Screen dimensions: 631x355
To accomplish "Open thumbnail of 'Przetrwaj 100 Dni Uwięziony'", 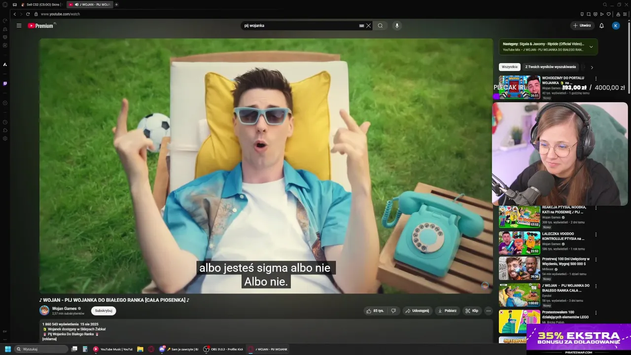I will [520, 268].
